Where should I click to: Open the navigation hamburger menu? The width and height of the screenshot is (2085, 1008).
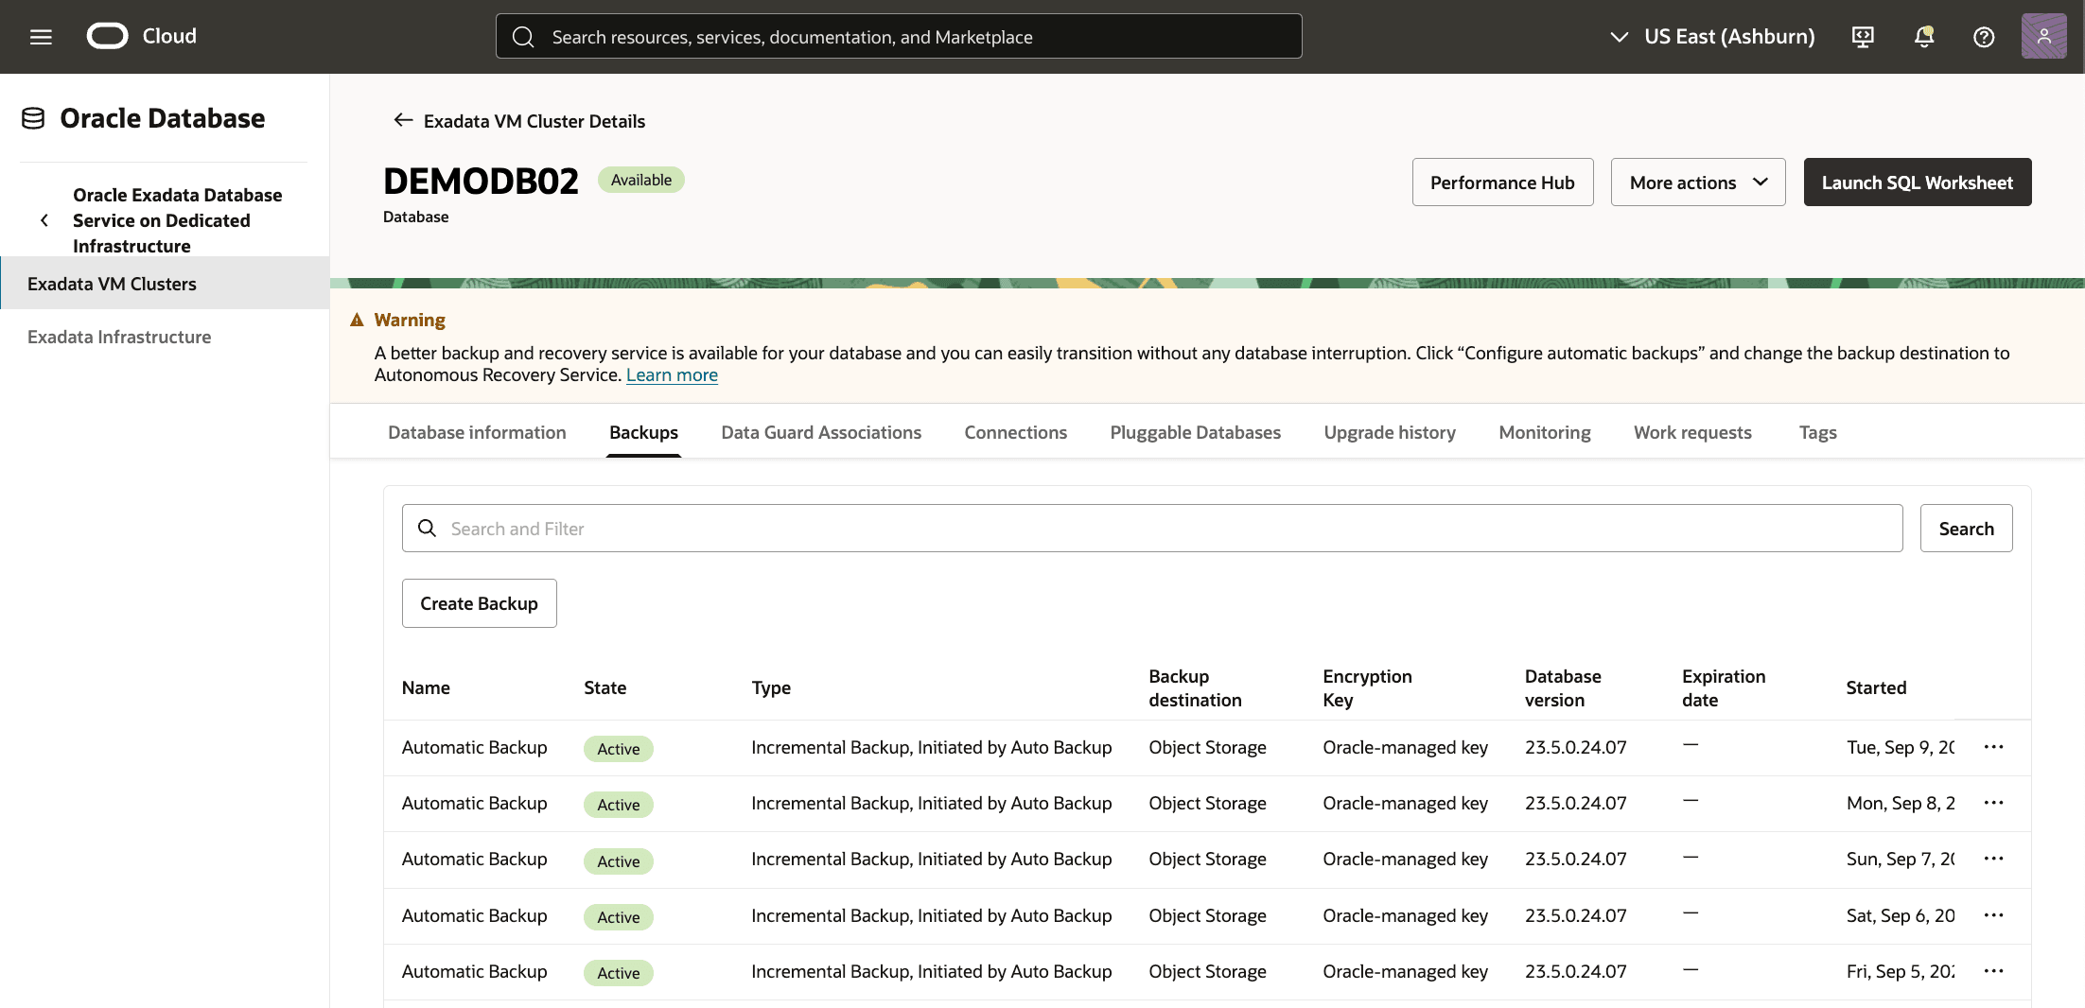[40, 36]
